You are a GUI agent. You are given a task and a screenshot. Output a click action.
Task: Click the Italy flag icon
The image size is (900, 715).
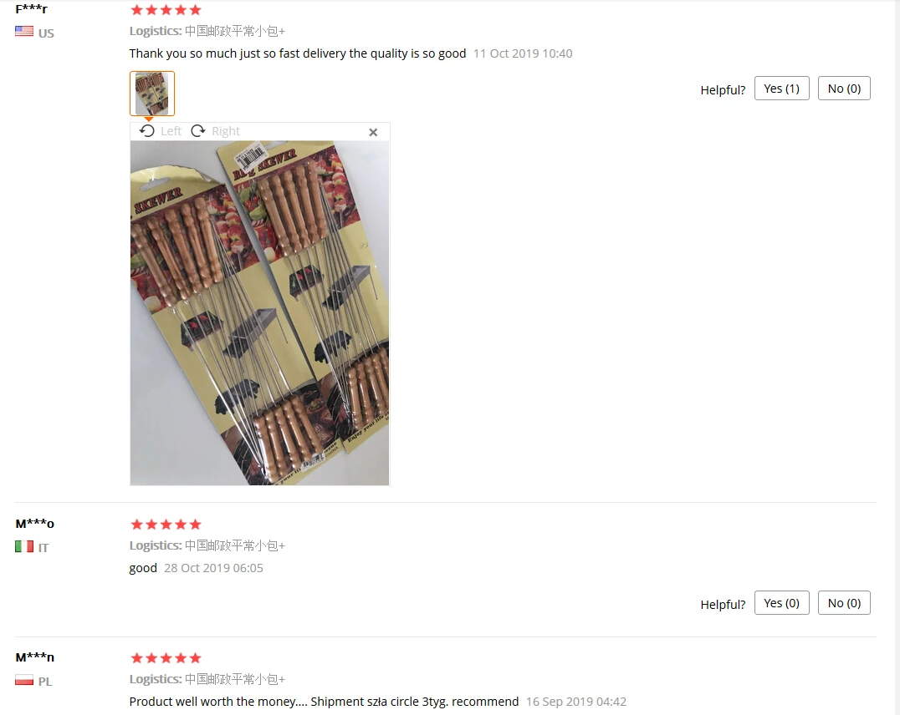tap(24, 546)
